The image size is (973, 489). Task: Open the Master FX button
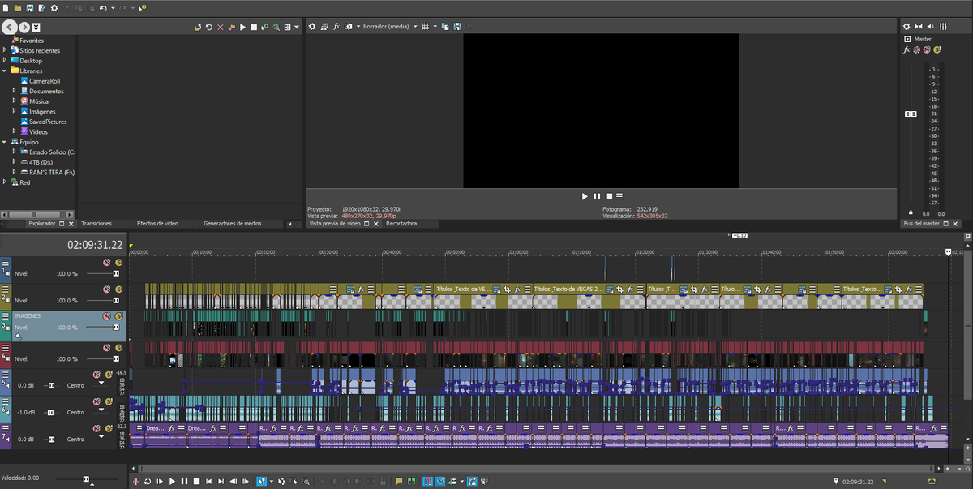pos(907,49)
